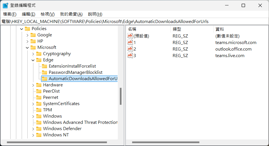Click the 資料 column header
The height and width of the screenshot is (146, 269).
pyautogui.click(x=220, y=29)
